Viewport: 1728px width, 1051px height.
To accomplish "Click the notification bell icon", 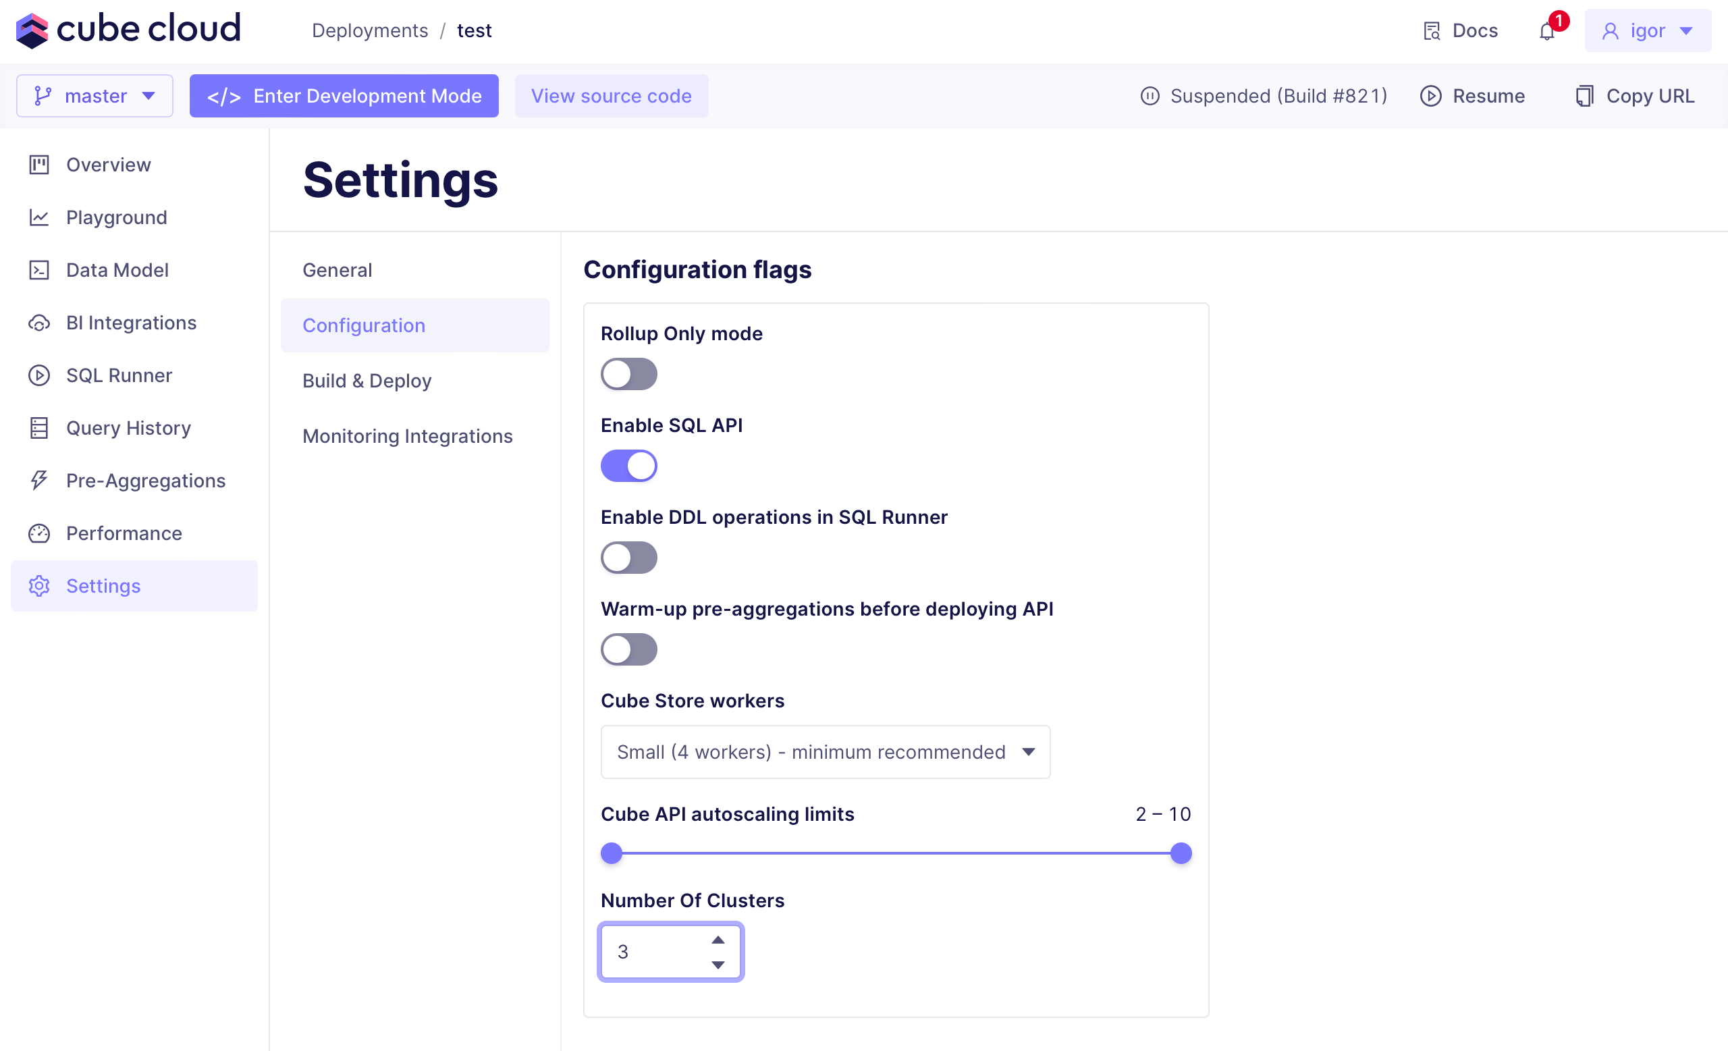I will pyautogui.click(x=1546, y=32).
